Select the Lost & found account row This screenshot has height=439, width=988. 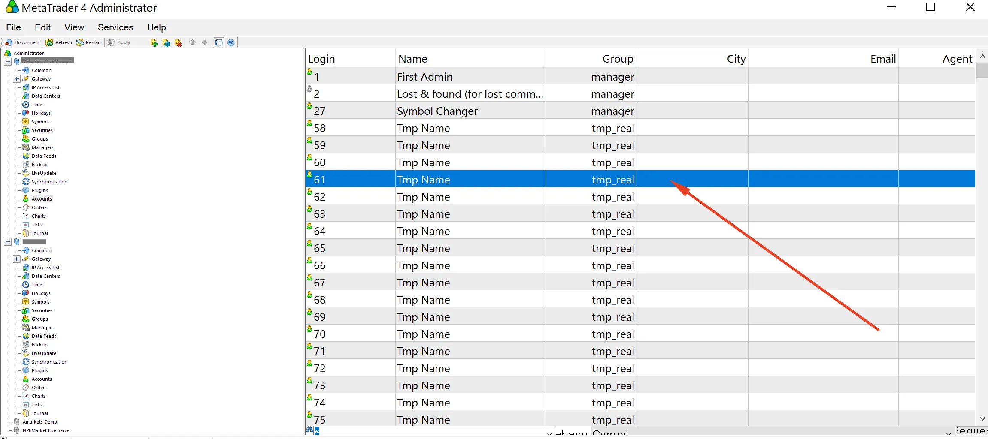click(x=640, y=93)
